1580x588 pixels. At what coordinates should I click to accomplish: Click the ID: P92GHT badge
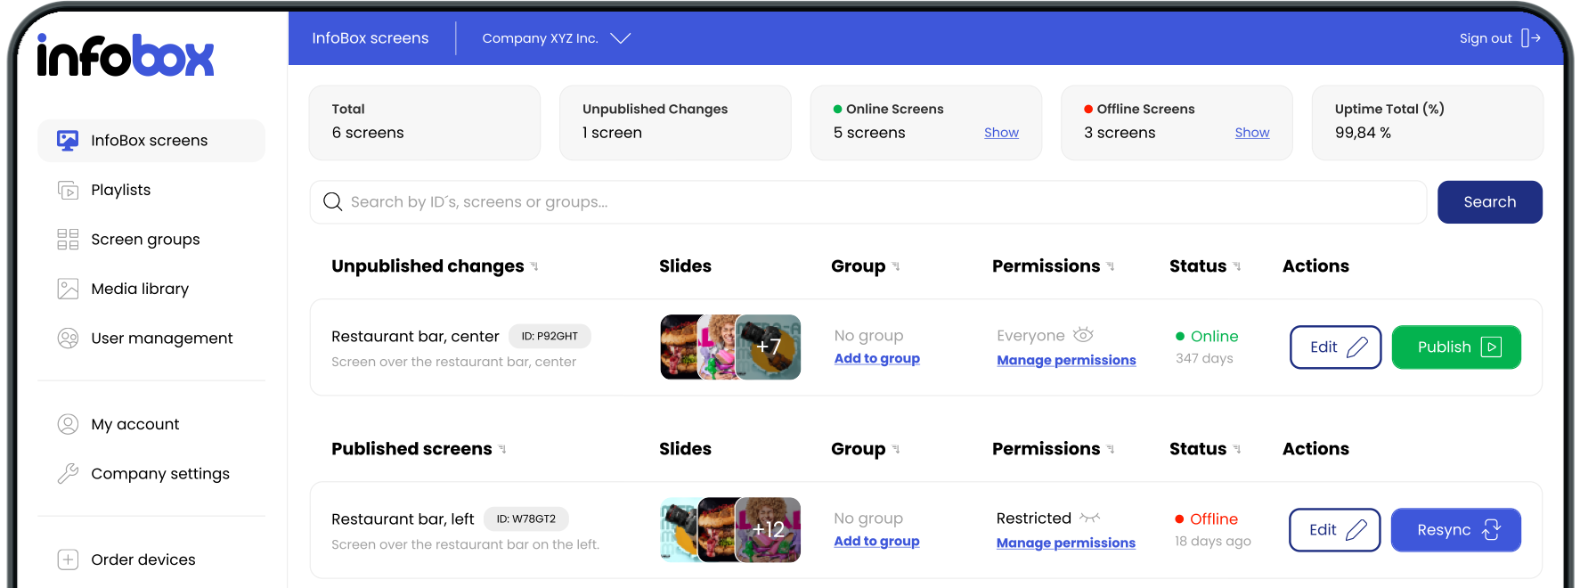[x=550, y=336]
